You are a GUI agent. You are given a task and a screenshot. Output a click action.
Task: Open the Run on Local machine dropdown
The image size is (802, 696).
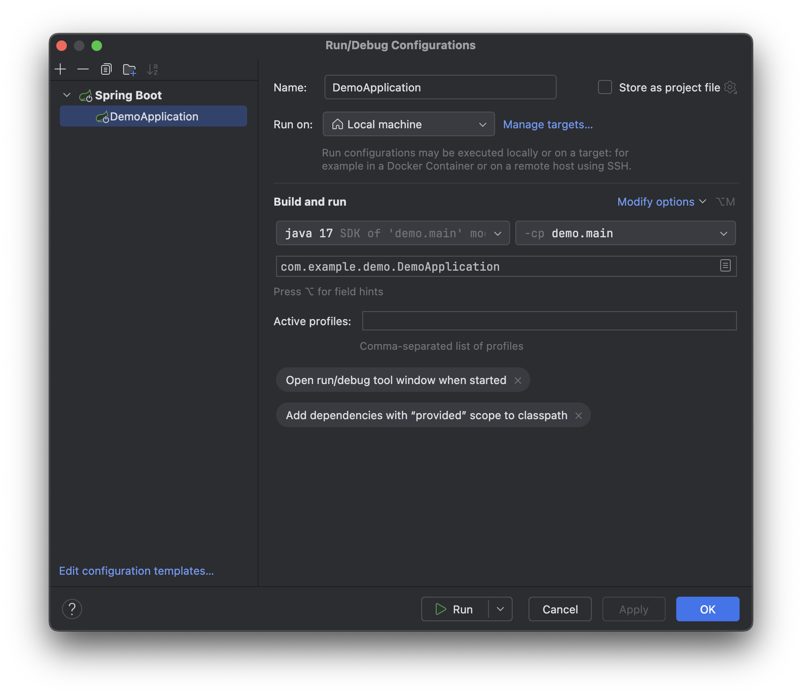(x=408, y=124)
